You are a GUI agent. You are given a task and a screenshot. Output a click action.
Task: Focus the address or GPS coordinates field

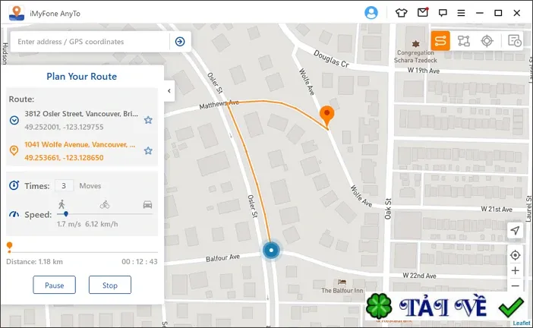[90, 42]
